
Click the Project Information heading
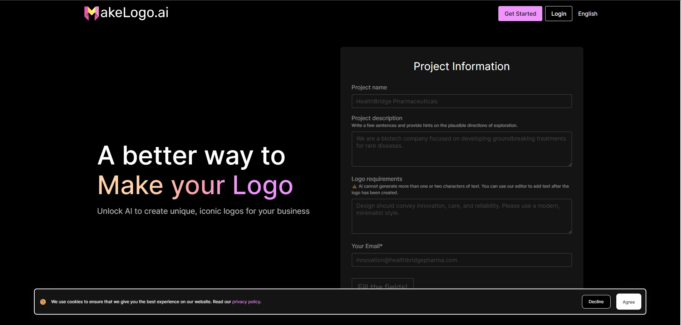point(462,66)
